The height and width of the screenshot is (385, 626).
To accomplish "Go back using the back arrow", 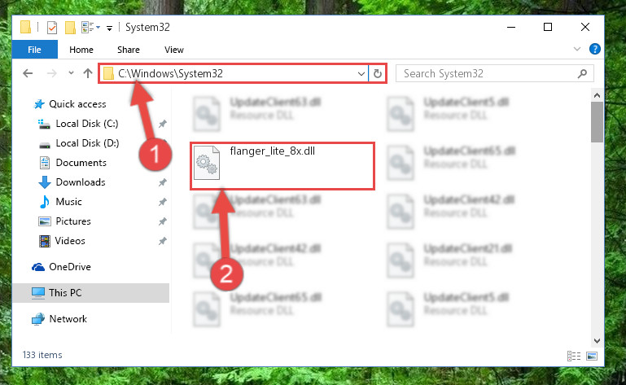I will [x=28, y=73].
